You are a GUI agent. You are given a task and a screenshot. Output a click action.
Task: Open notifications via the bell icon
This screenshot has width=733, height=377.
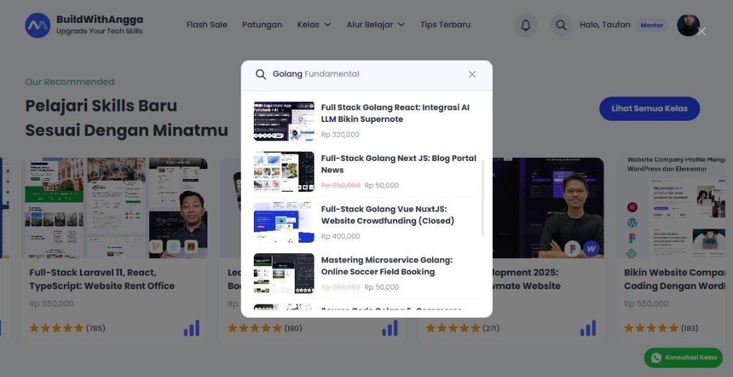pos(526,25)
